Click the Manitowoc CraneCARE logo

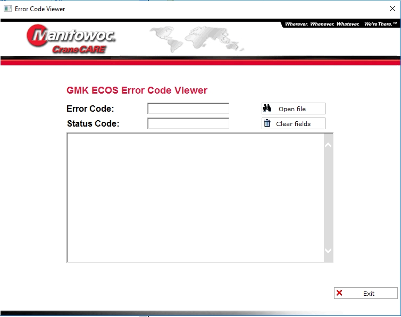click(71, 39)
